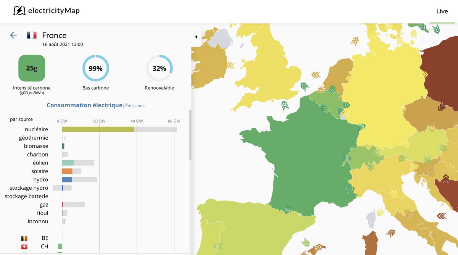The width and height of the screenshot is (458, 255).
Task: Collapse the left panel with the black triangle
Action: coord(196,37)
